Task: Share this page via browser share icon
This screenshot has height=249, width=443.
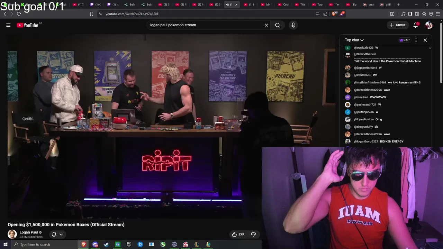Action: click(x=325, y=14)
